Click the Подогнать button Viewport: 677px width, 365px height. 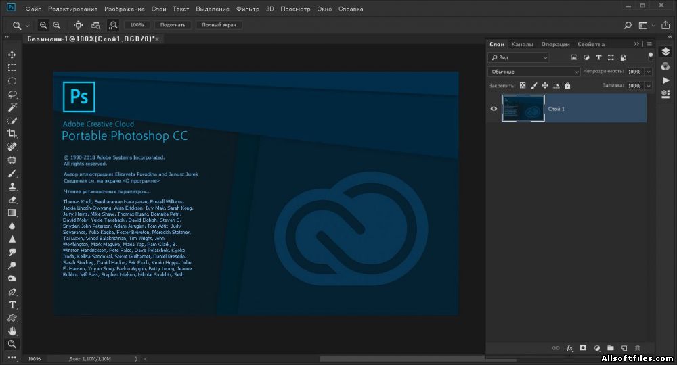[x=173, y=25]
